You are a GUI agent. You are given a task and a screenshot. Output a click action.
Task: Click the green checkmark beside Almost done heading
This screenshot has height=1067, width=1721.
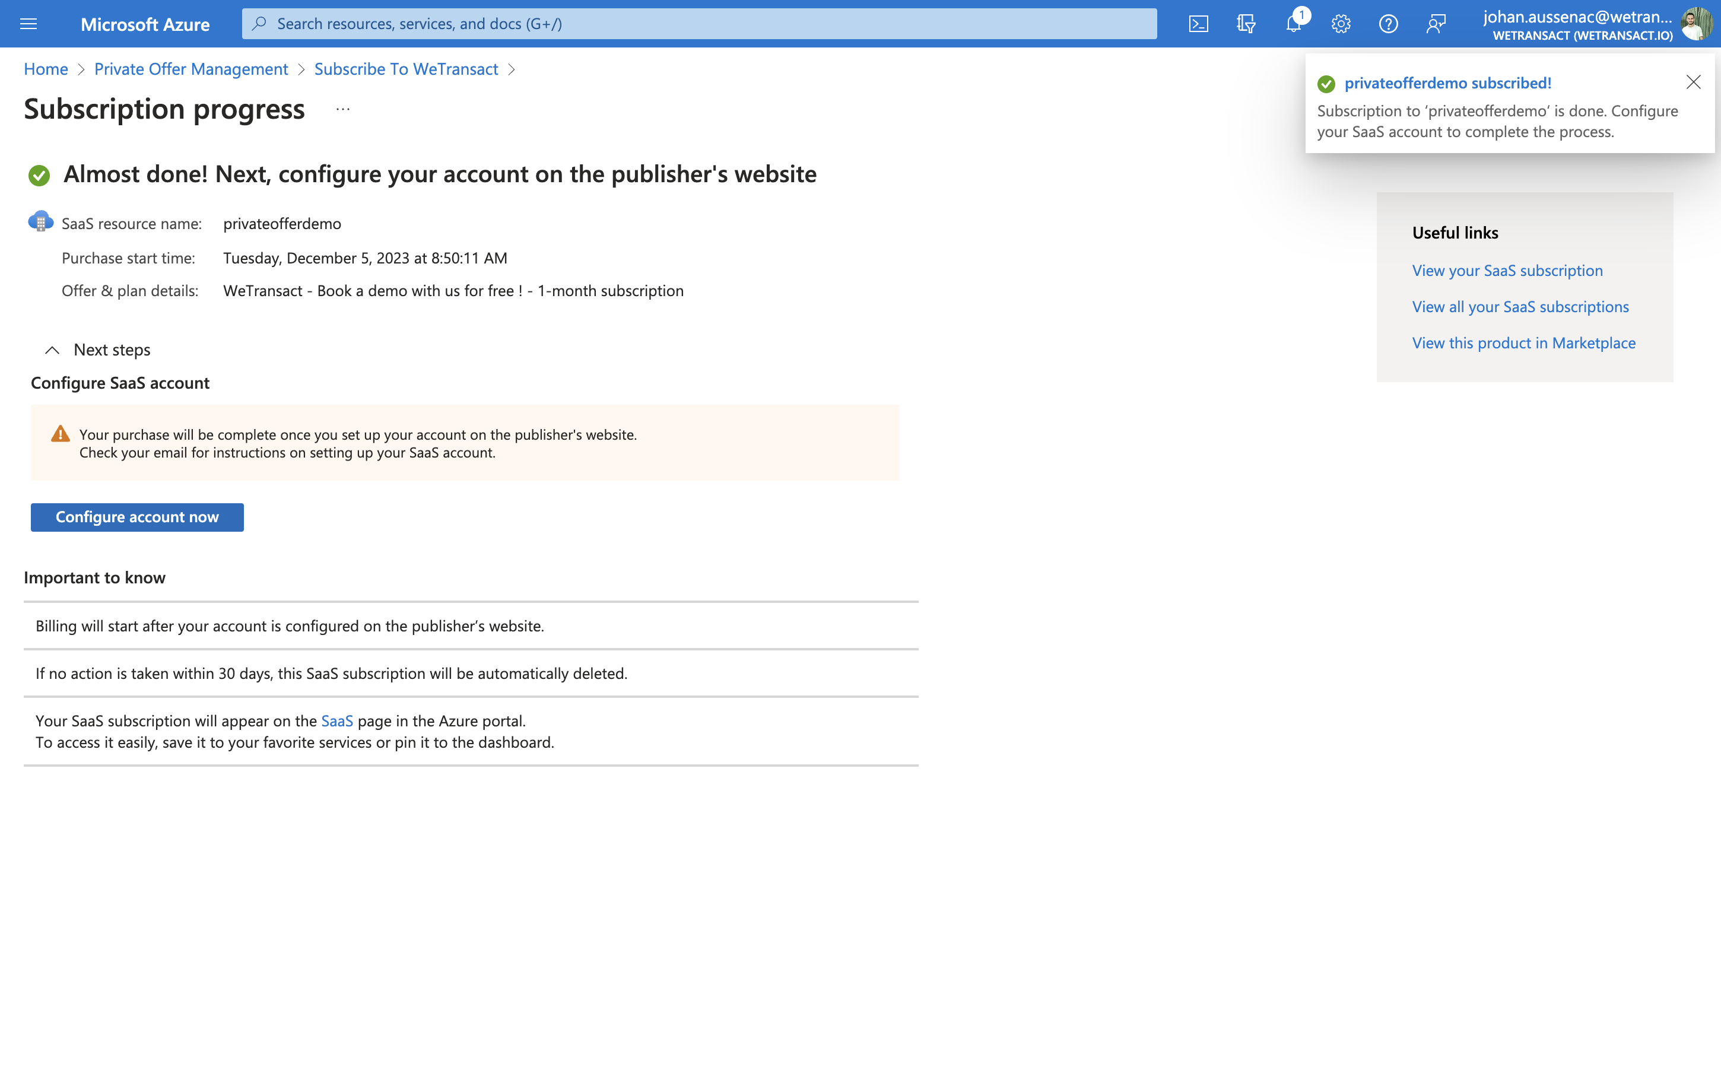[40, 175]
